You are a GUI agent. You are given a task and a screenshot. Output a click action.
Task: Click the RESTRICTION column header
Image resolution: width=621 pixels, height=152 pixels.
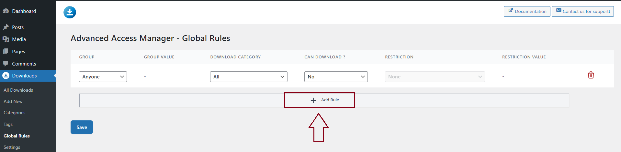click(399, 57)
